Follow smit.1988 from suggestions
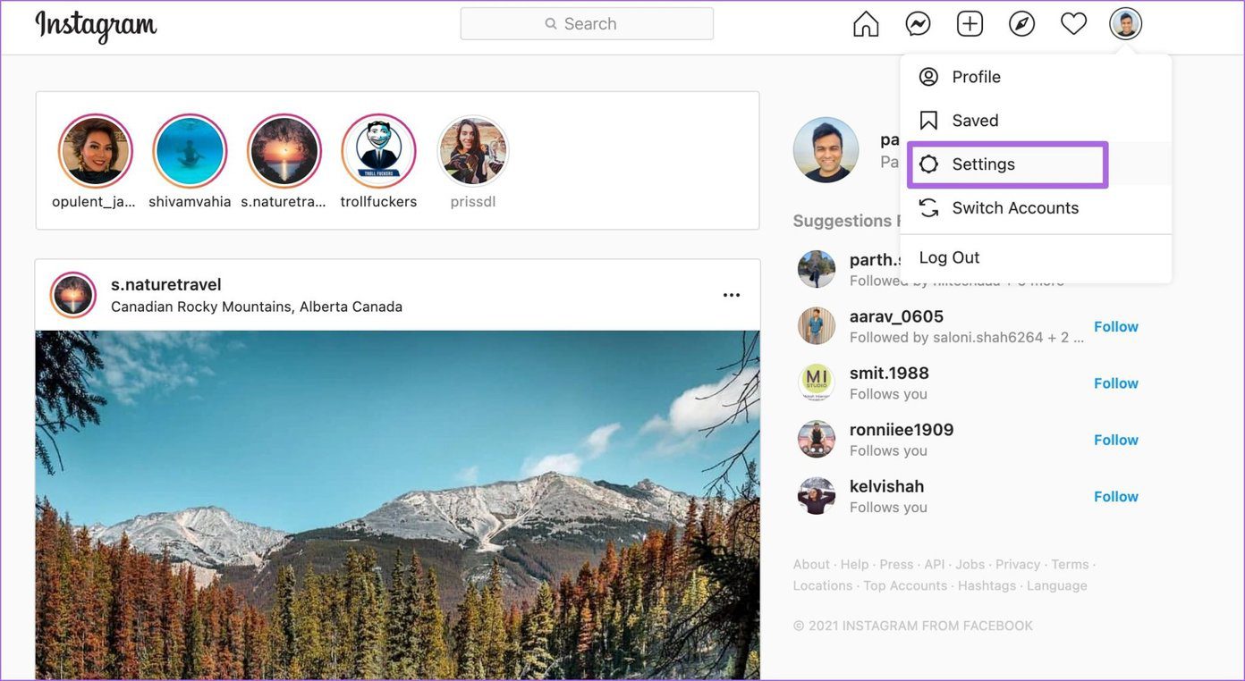1245x681 pixels. (1116, 383)
